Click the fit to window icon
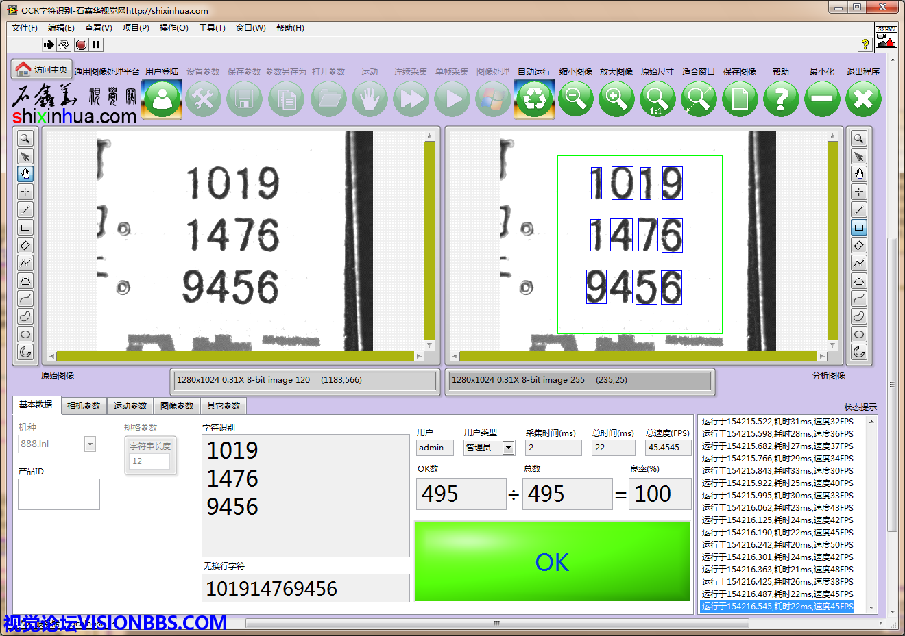The width and height of the screenshot is (905, 636). tap(699, 99)
